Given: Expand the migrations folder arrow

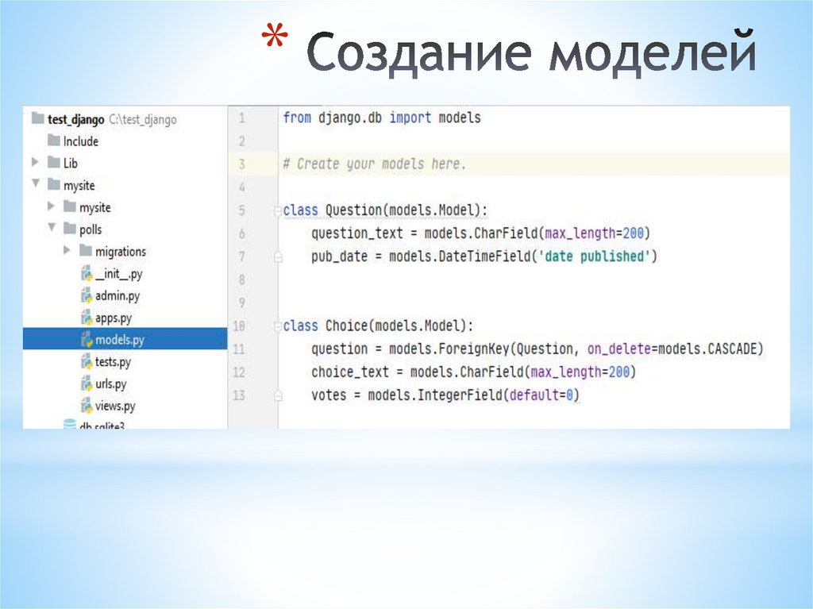Looking at the screenshot, I should 67,251.
